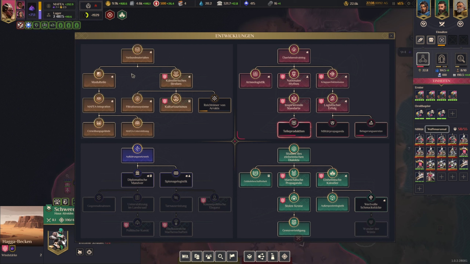Click locked Gegenmaßnahmen development
This screenshot has width=470, height=264.
point(99,205)
